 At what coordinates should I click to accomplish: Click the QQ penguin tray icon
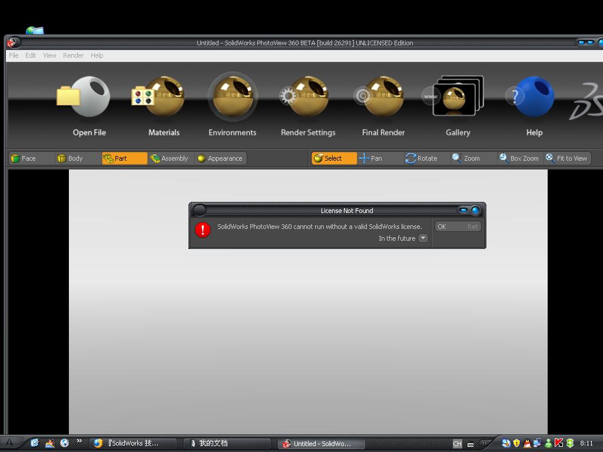point(527,443)
